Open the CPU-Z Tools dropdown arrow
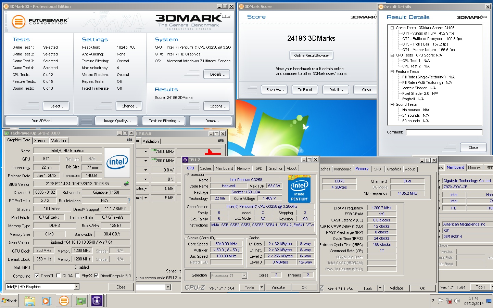 pyautogui.click(x=262, y=287)
